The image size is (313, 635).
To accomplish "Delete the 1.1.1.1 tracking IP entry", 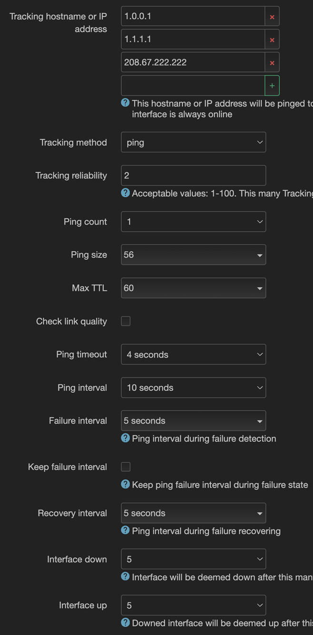I will tap(272, 39).
